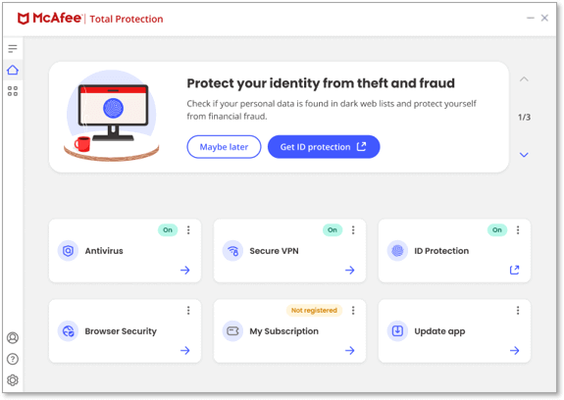Toggle the Secure VPN On status badge
This screenshot has height=400, width=564.
pos(333,230)
